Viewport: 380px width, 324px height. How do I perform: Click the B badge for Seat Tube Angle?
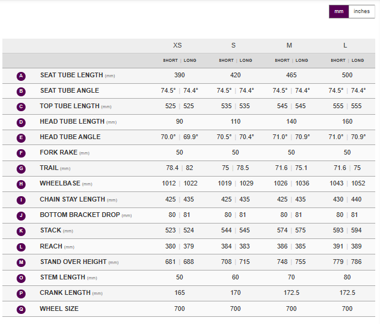click(x=21, y=92)
